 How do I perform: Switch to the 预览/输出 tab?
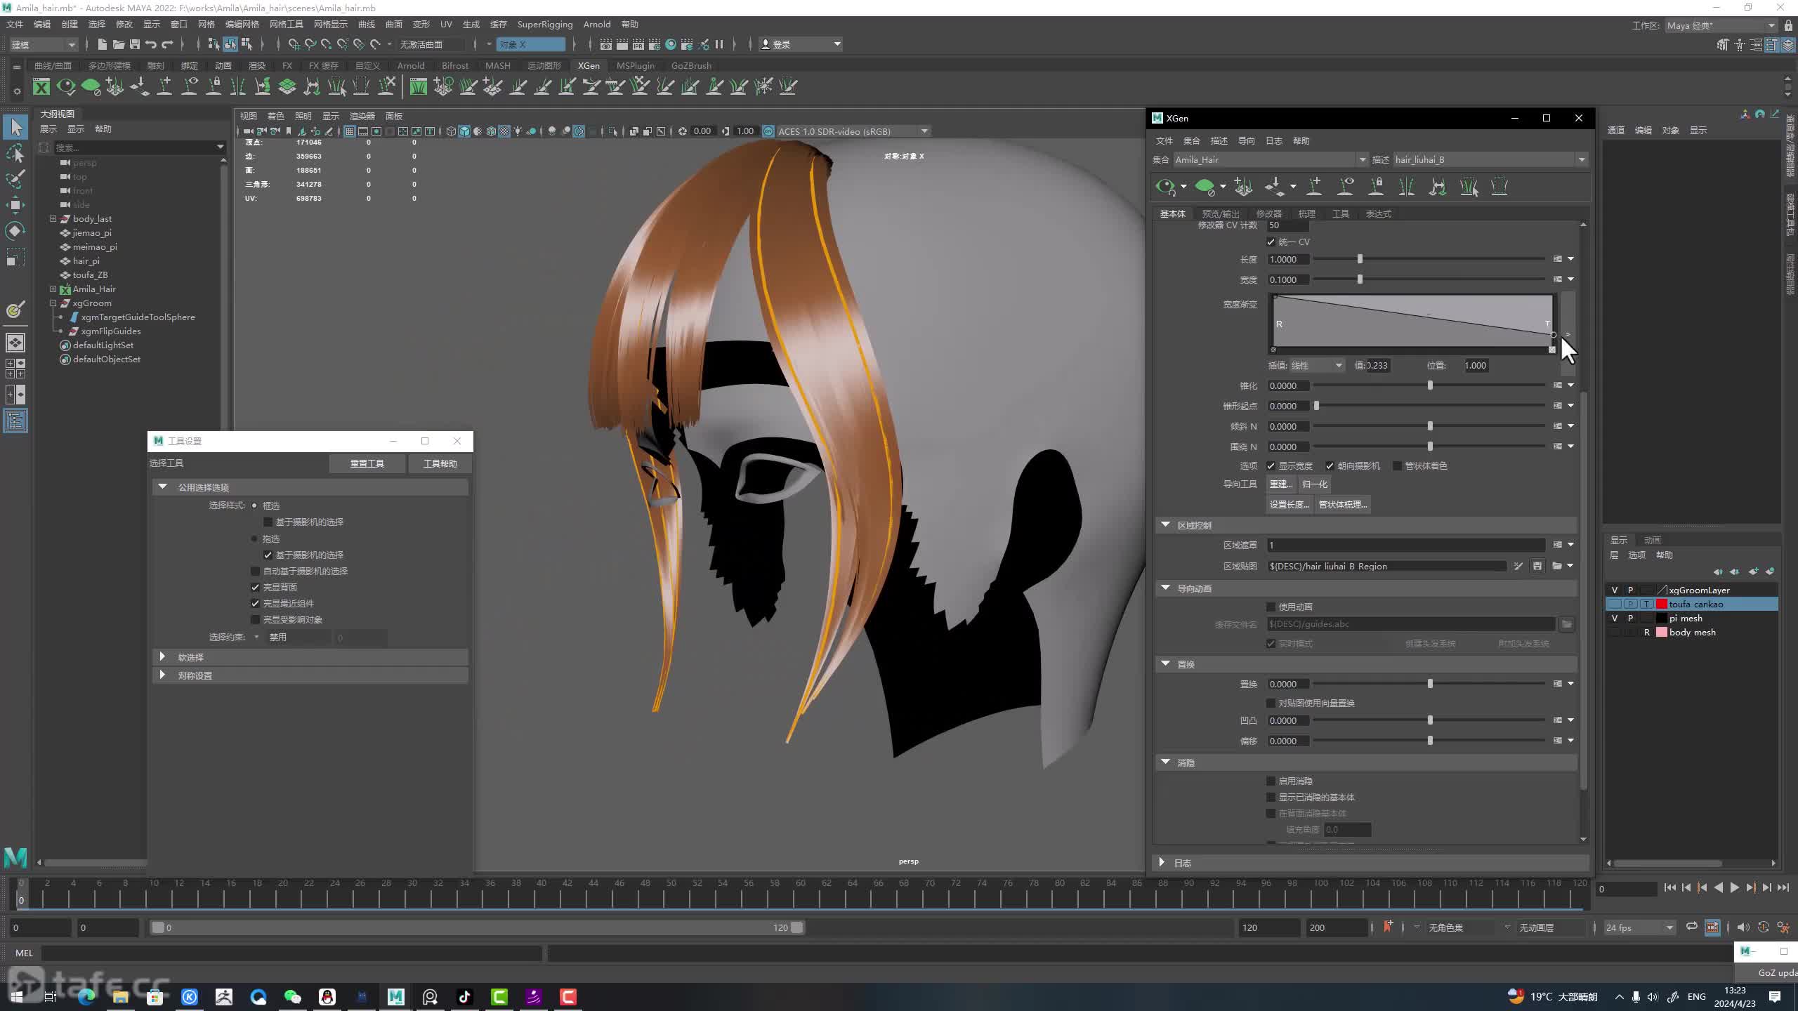[1220, 214]
